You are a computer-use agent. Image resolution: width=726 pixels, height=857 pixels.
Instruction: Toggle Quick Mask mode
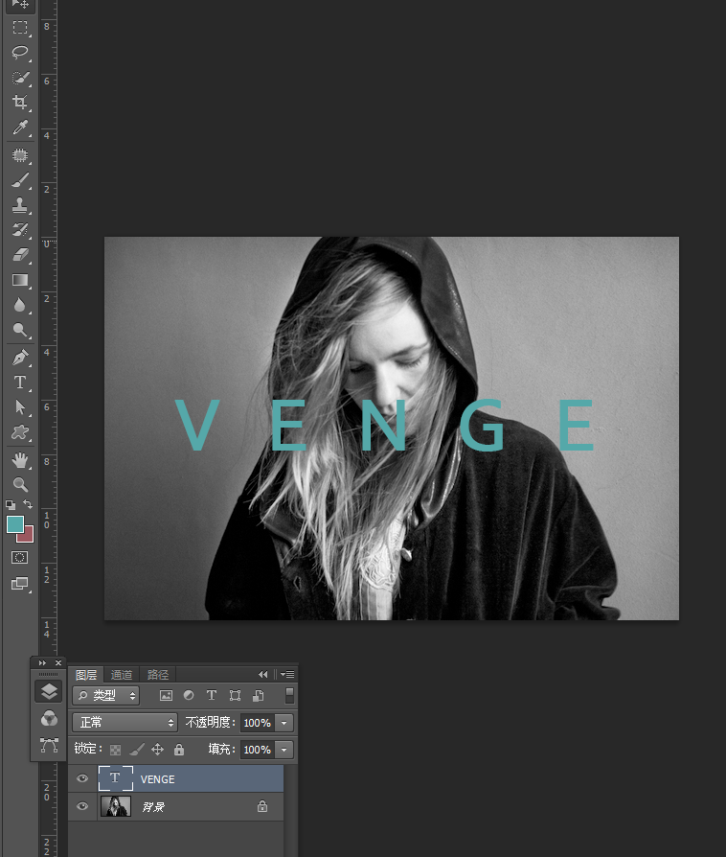pos(20,558)
